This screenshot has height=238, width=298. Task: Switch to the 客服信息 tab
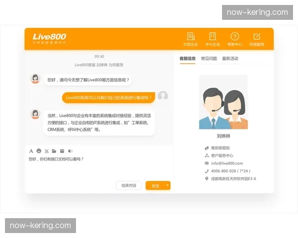coord(188,59)
